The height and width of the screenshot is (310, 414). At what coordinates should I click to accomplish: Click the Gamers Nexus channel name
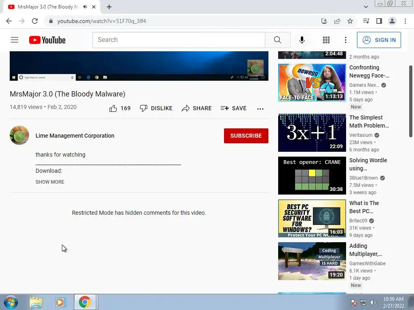364,85
